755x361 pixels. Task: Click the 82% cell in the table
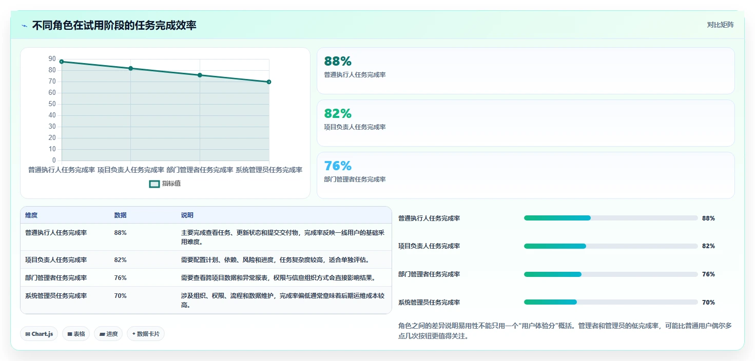click(x=120, y=260)
